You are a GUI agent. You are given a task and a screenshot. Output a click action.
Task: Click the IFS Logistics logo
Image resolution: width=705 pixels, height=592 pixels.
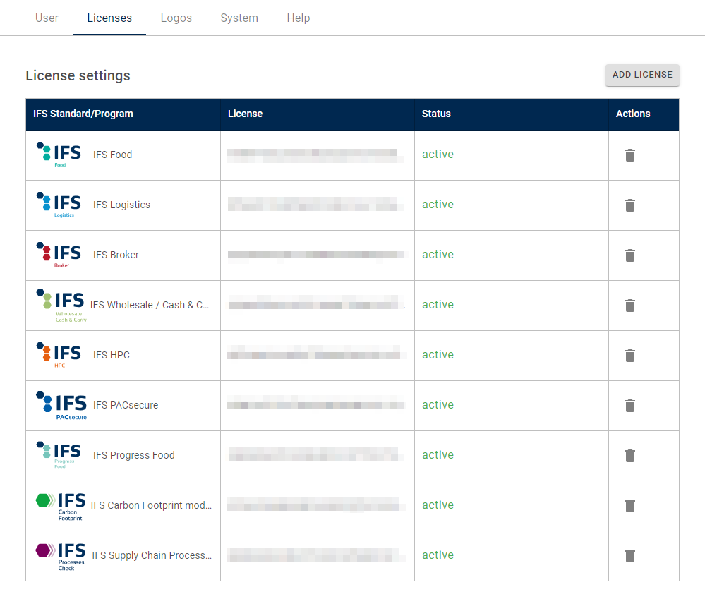pos(59,205)
